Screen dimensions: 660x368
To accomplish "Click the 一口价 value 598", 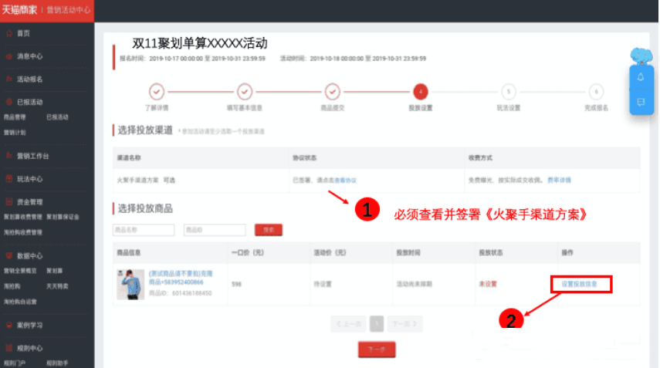I will (236, 285).
